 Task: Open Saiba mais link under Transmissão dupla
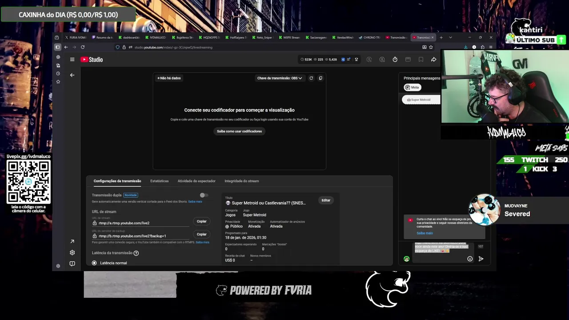[195, 202]
